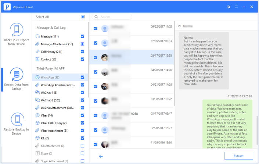This screenshot has width=259, height=164.
Task: Open conversation dated 02/20/2017 15:27
Action: [132, 130]
